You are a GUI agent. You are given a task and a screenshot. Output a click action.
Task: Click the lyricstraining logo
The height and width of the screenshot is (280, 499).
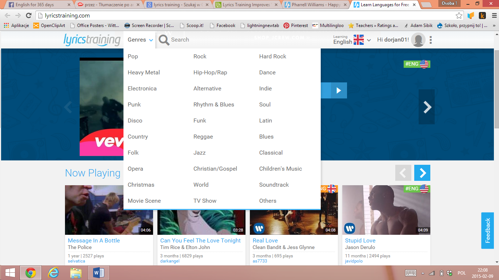click(x=92, y=40)
